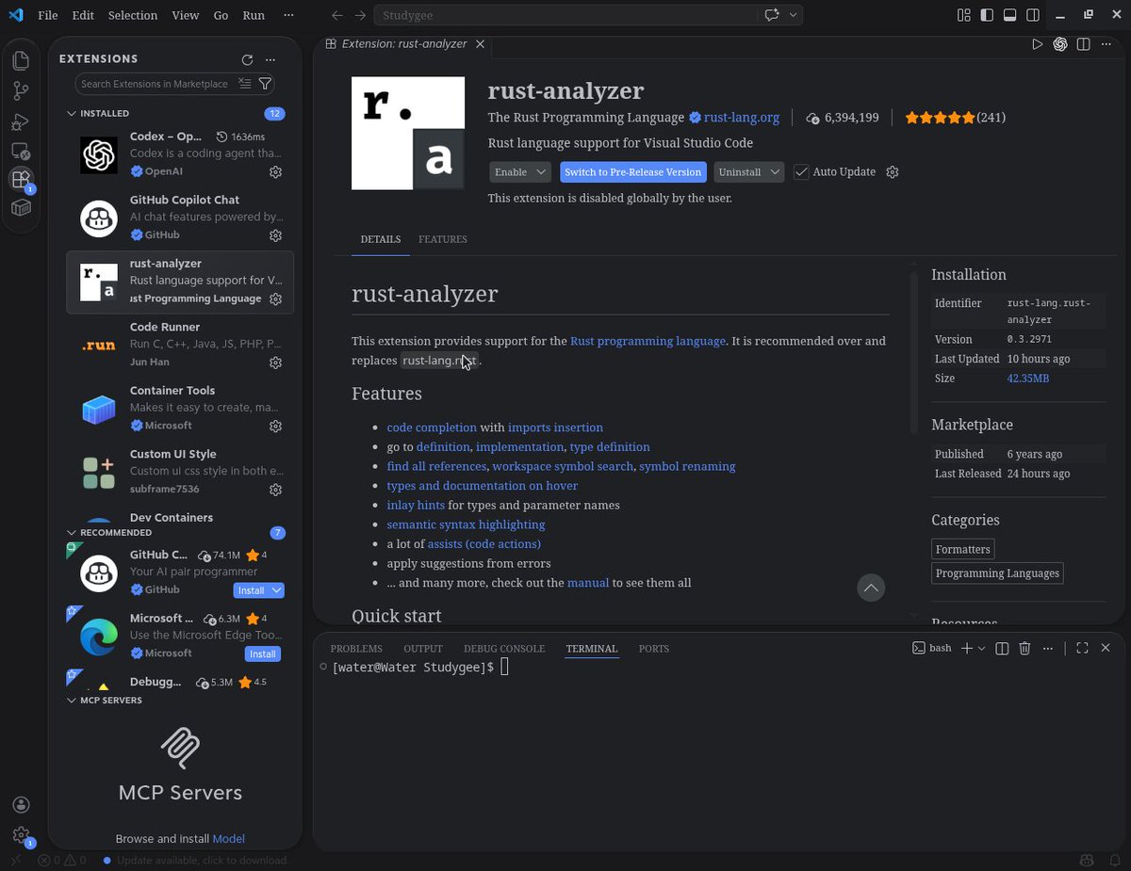This screenshot has height=871, width=1131.
Task: Select rust-analyzer in installed extensions list
Action: [180, 282]
